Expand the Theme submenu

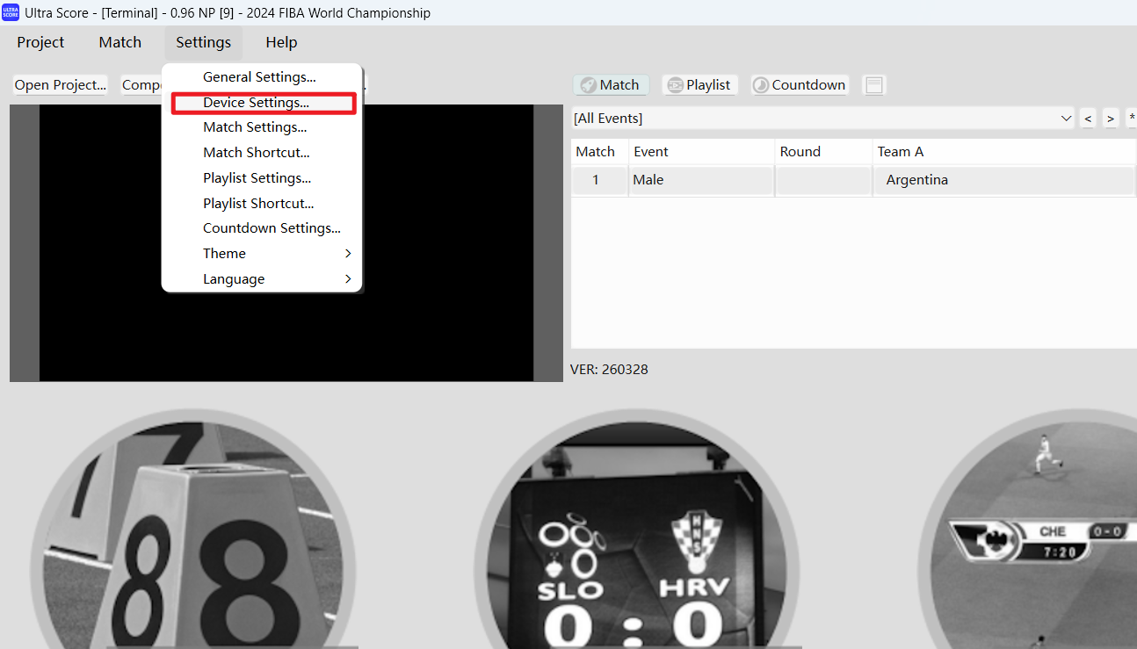[x=262, y=254]
